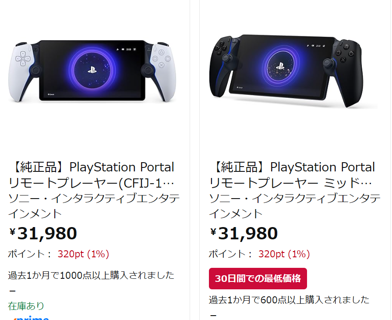The height and width of the screenshot is (320, 392).
Task: Click the 過去1か月で600点以上購入されました text
Action: pos(289,300)
